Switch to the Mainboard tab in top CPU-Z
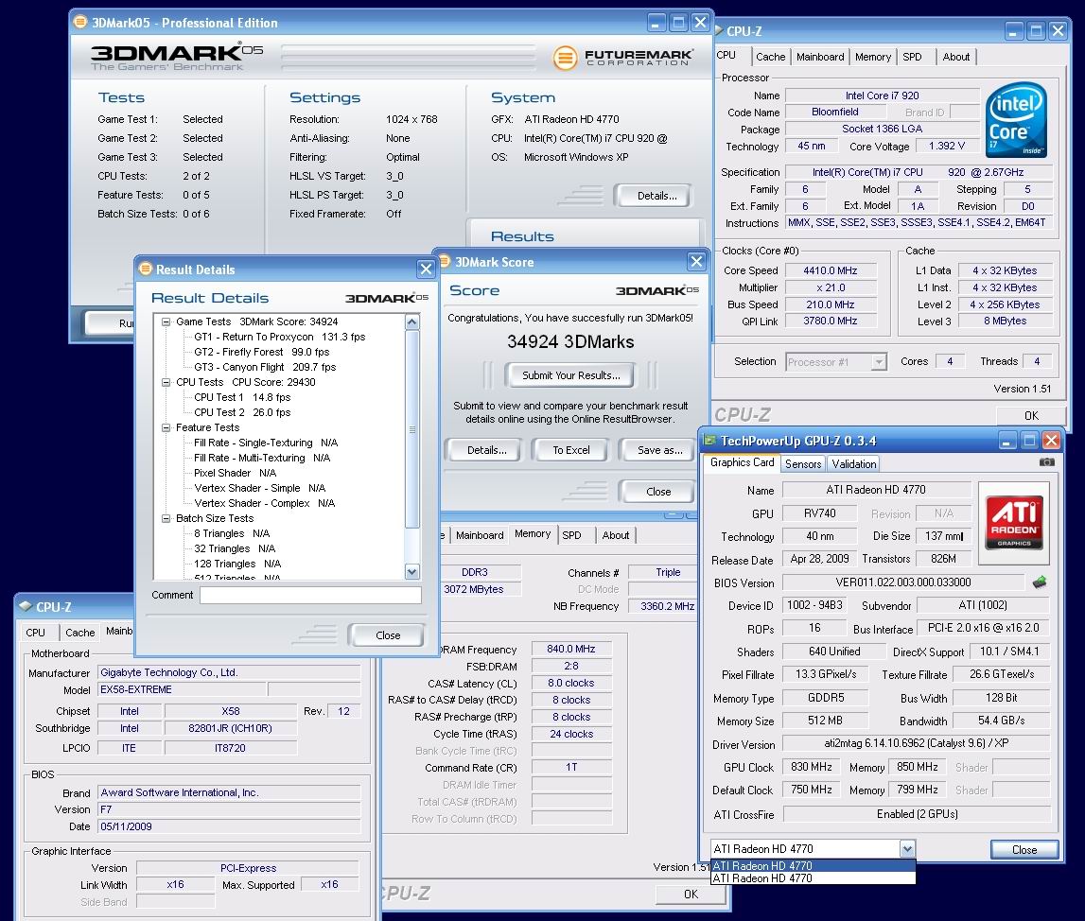Image resolution: width=1085 pixels, height=921 pixels. tap(820, 57)
